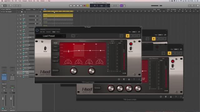200x112 pixels.
Task: Click Link Bands button in Quad Image
Action: point(55,70)
